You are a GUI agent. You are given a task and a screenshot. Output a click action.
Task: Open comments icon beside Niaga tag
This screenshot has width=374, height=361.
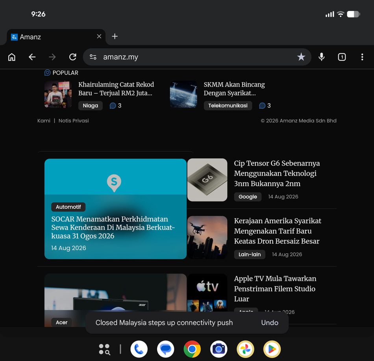tap(113, 106)
